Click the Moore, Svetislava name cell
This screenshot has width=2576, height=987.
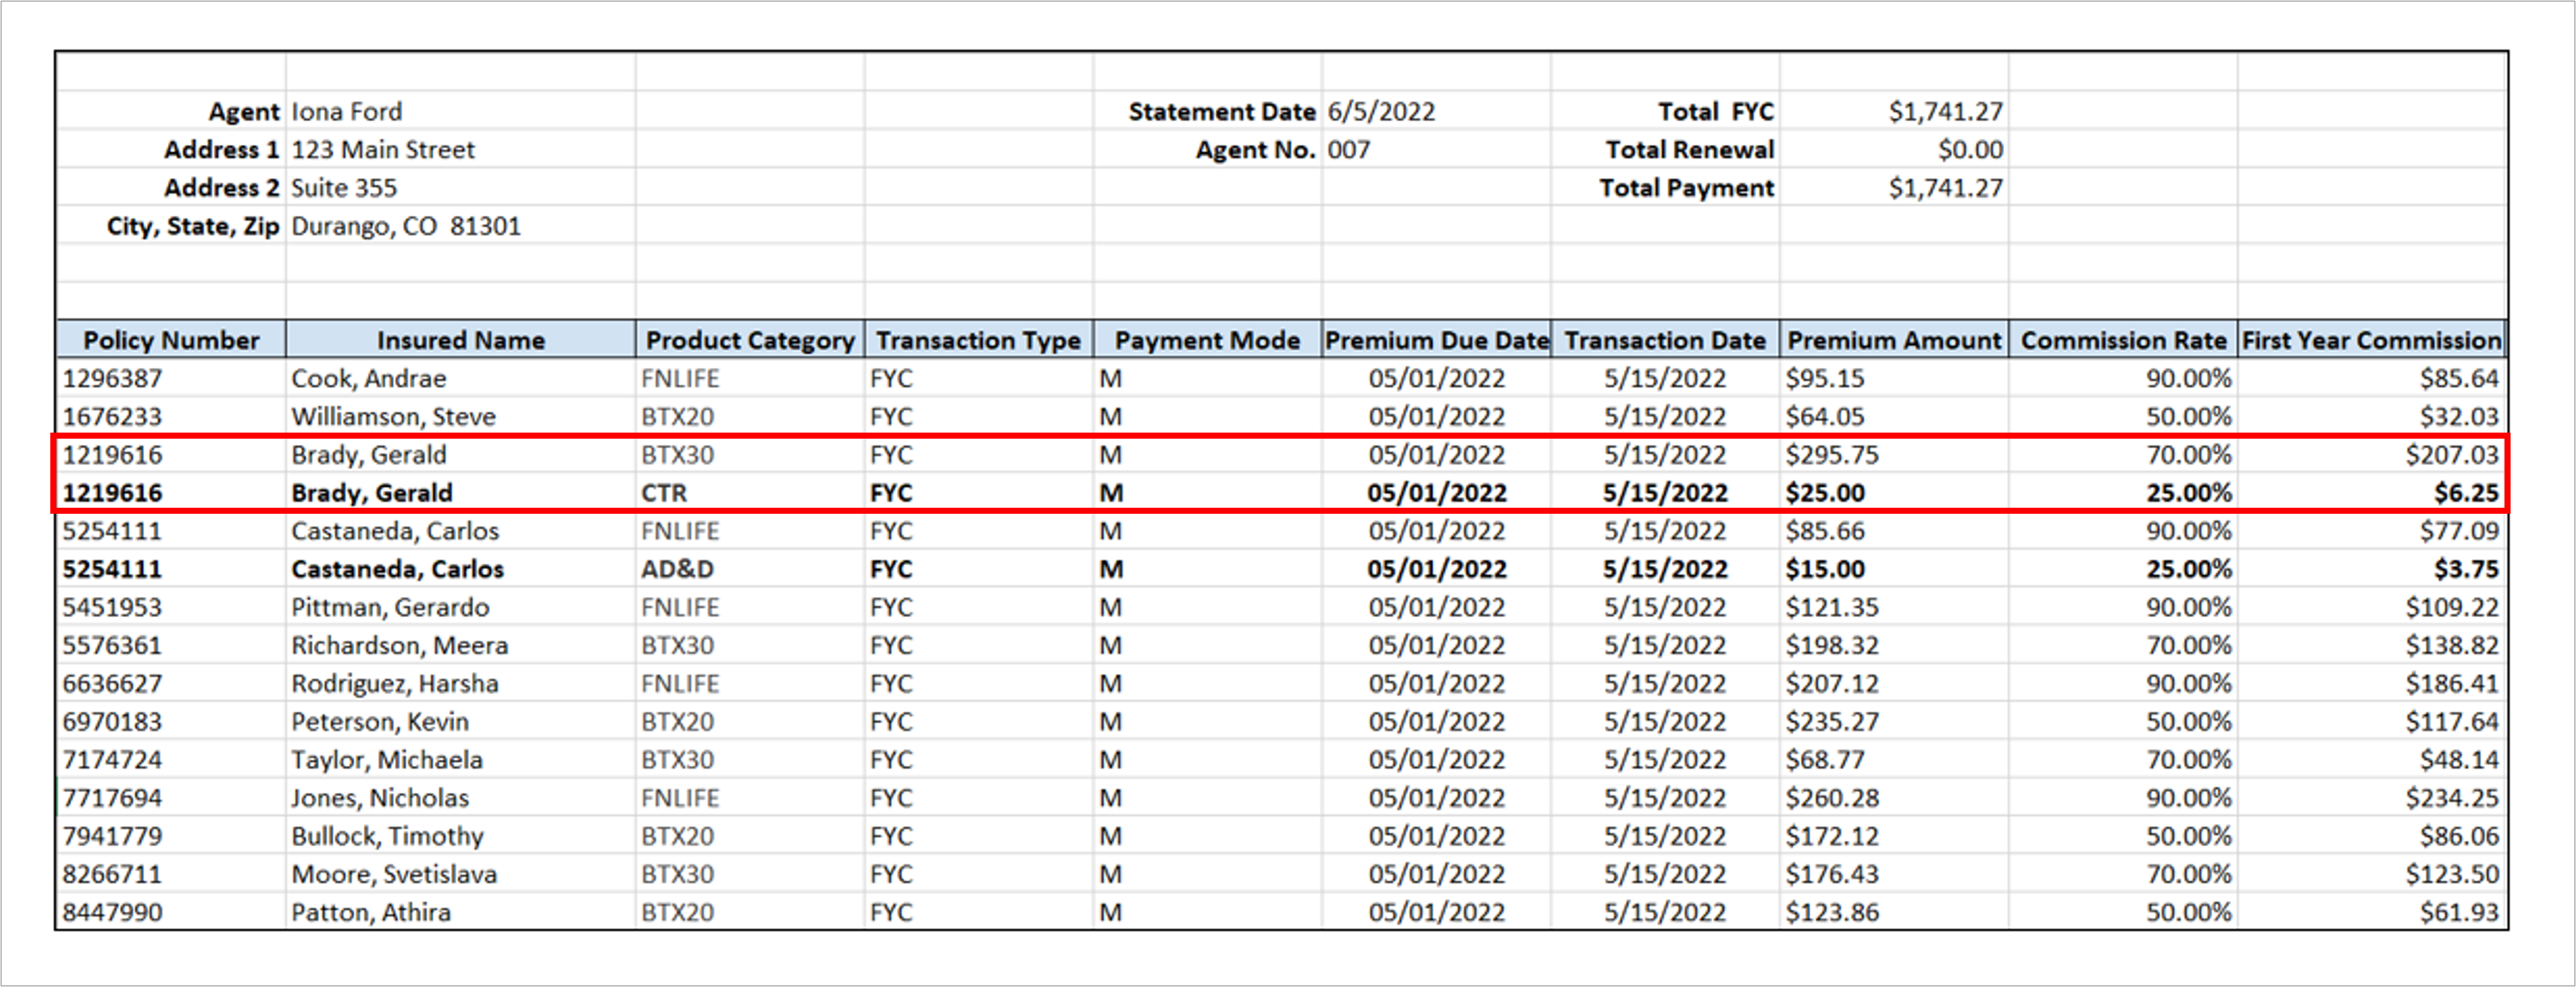[394, 874]
